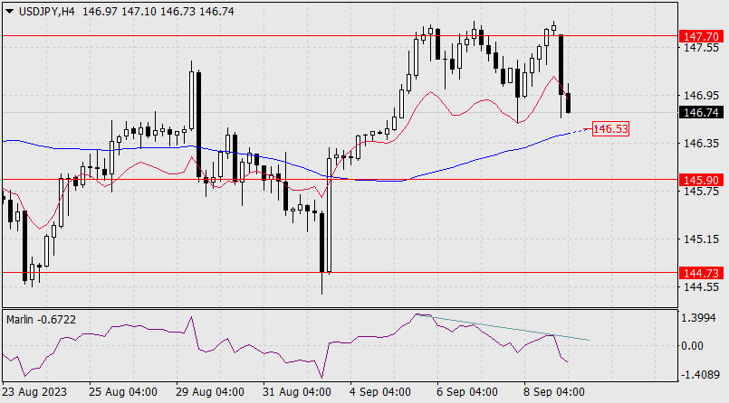Click the 145.75 price scale value

pos(701,191)
